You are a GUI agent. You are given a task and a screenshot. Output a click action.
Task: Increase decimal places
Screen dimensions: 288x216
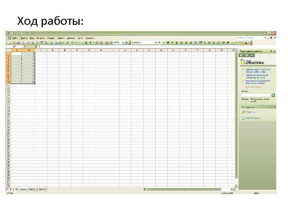(x=214, y=43)
